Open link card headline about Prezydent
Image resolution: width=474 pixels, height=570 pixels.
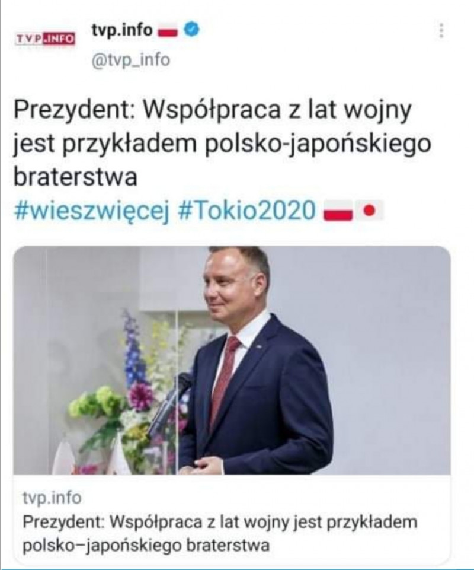tap(220, 534)
